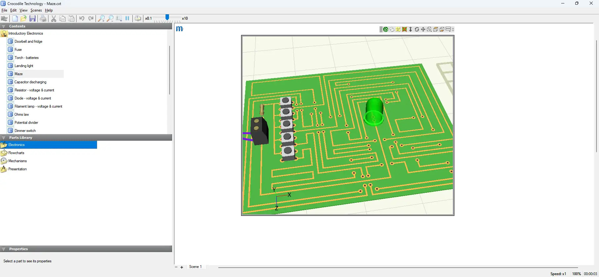599x277 pixels.
Task: Zoom out with the magnifier minus
Action: coord(110,18)
